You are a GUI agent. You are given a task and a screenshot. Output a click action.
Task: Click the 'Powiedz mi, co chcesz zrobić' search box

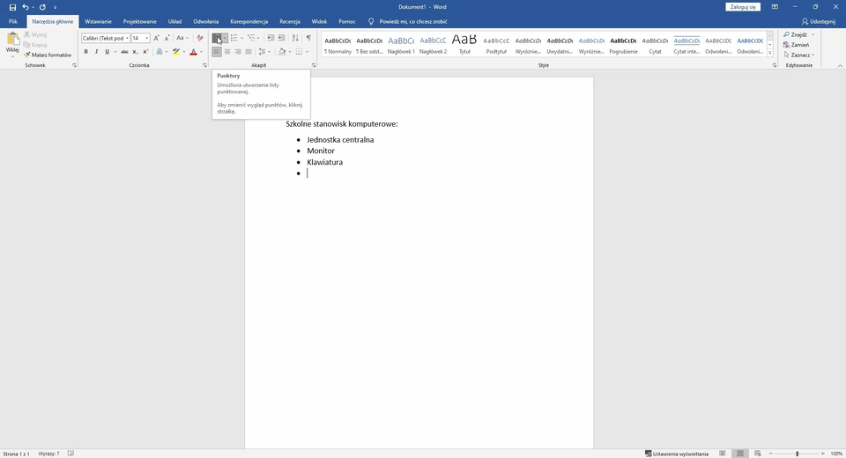click(x=412, y=21)
